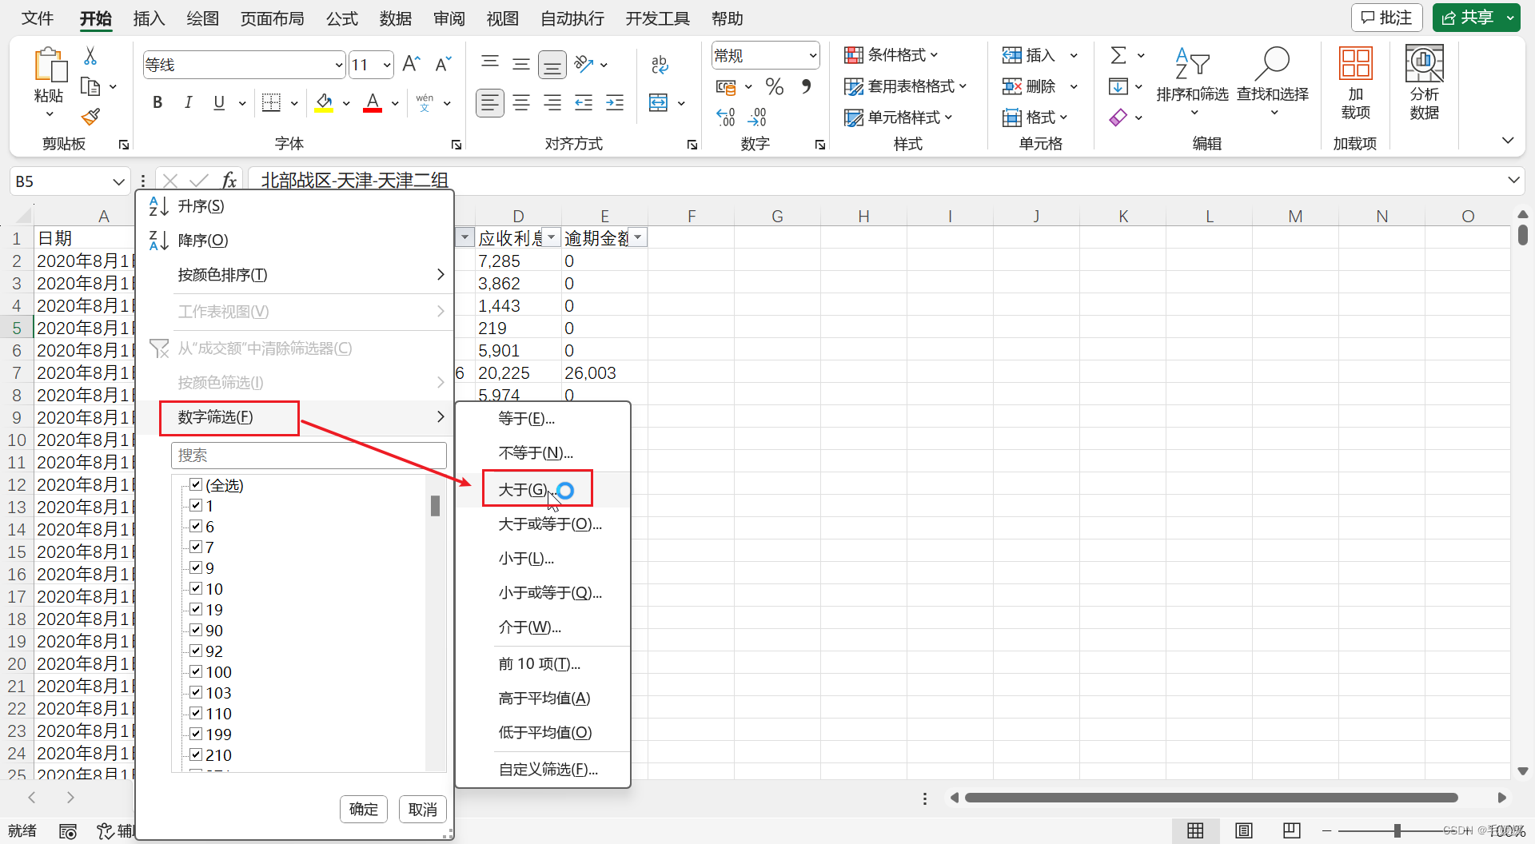
Task: Uncheck the value 210 checkbox
Action: [x=196, y=754]
